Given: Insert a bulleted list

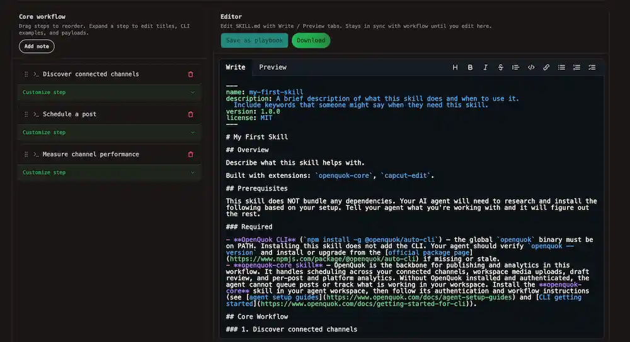Looking at the screenshot, I should point(561,67).
